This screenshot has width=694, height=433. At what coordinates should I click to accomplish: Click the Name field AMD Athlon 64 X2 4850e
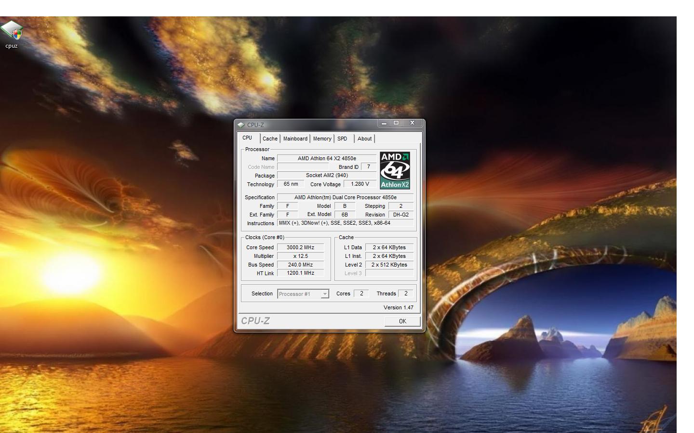pos(327,158)
